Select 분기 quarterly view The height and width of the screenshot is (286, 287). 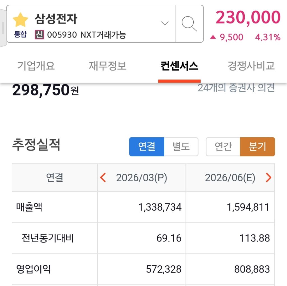(257, 147)
